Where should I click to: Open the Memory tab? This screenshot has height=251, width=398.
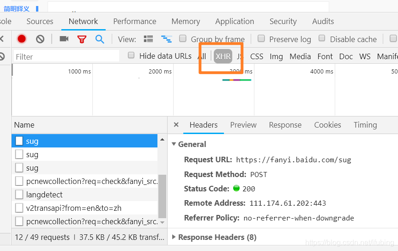(x=186, y=21)
